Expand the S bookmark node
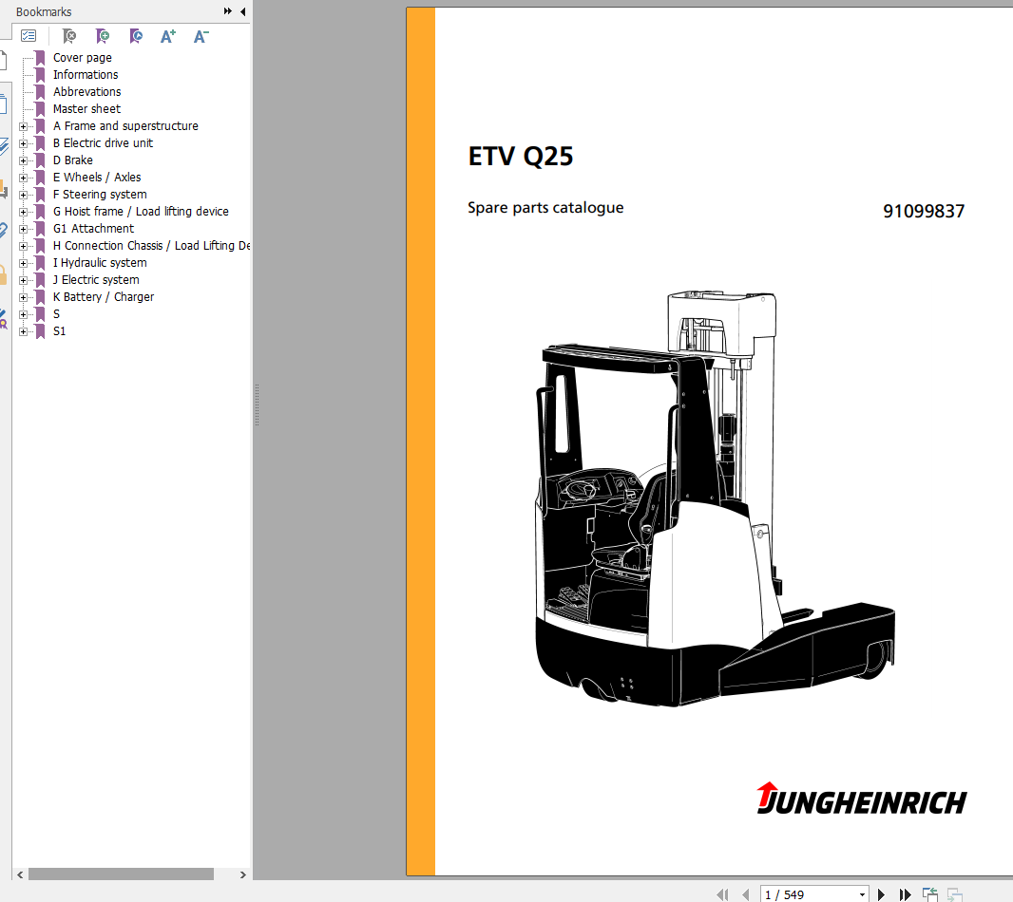Image resolution: width=1013 pixels, height=902 pixels. coord(23,314)
